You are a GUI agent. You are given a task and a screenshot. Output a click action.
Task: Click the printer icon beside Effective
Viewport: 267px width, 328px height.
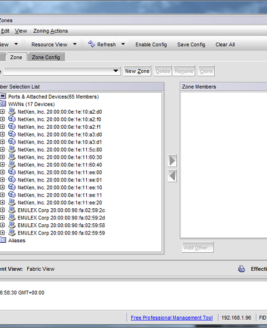(241, 269)
